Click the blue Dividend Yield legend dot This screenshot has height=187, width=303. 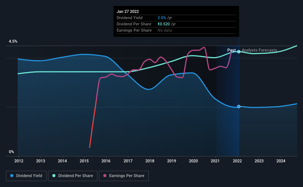[12, 176]
